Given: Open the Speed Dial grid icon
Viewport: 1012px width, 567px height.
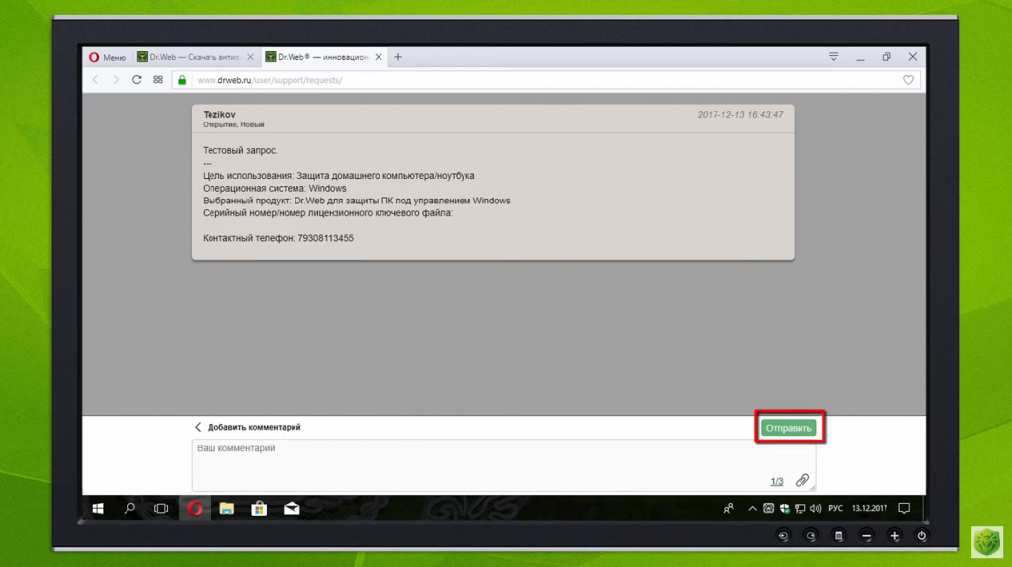Looking at the screenshot, I should pyautogui.click(x=158, y=80).
